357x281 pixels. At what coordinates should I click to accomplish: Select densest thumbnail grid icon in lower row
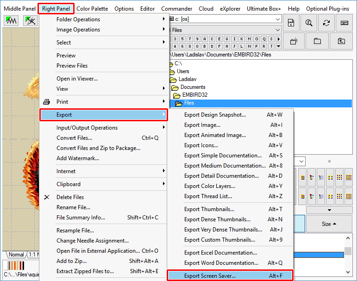coord(349,196)
